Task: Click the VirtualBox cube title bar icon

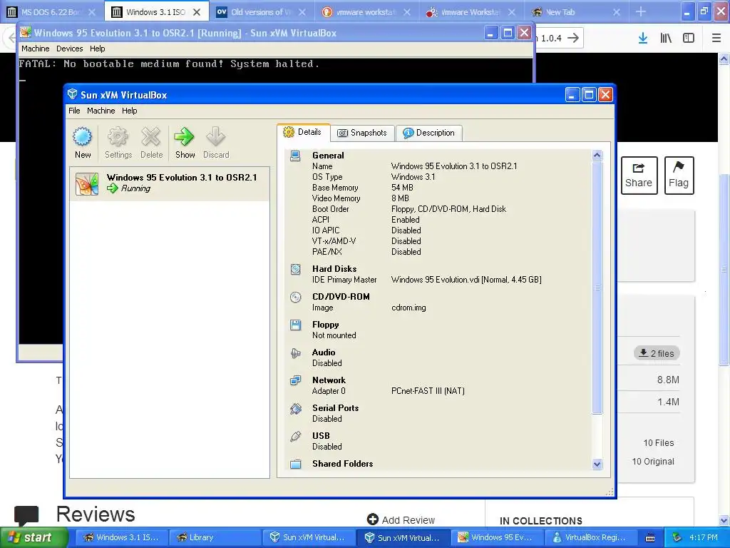Action: [72, 95]
